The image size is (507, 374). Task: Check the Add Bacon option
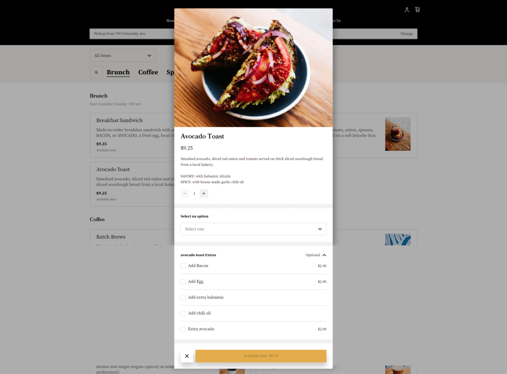[183, 266]
